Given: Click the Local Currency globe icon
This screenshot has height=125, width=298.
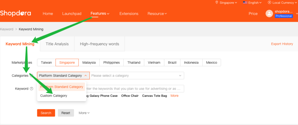Looking at the screenshot, I should point(269,3).
